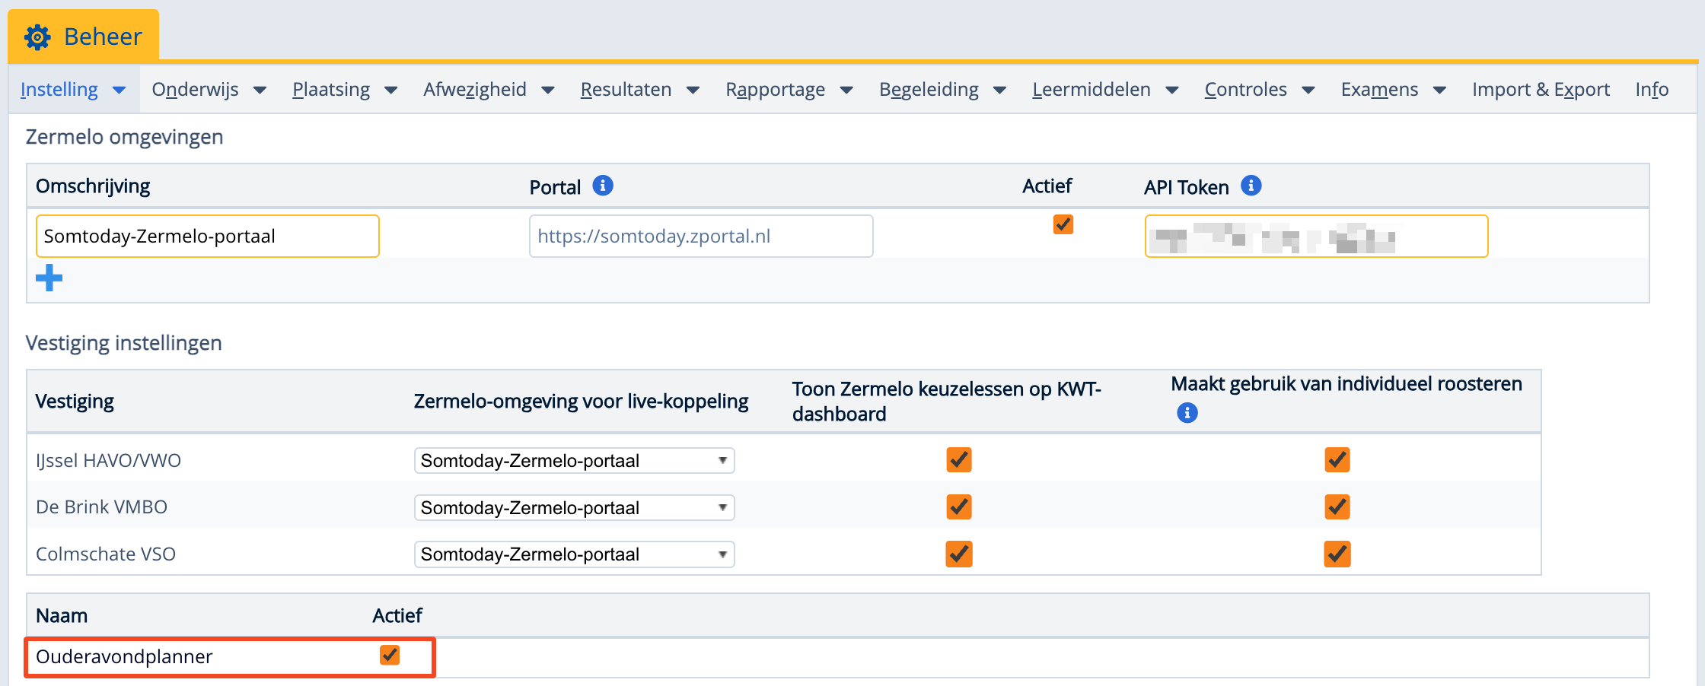Click the blurred API Token field
The image size is (1705, 686).
coord(1316,237)
